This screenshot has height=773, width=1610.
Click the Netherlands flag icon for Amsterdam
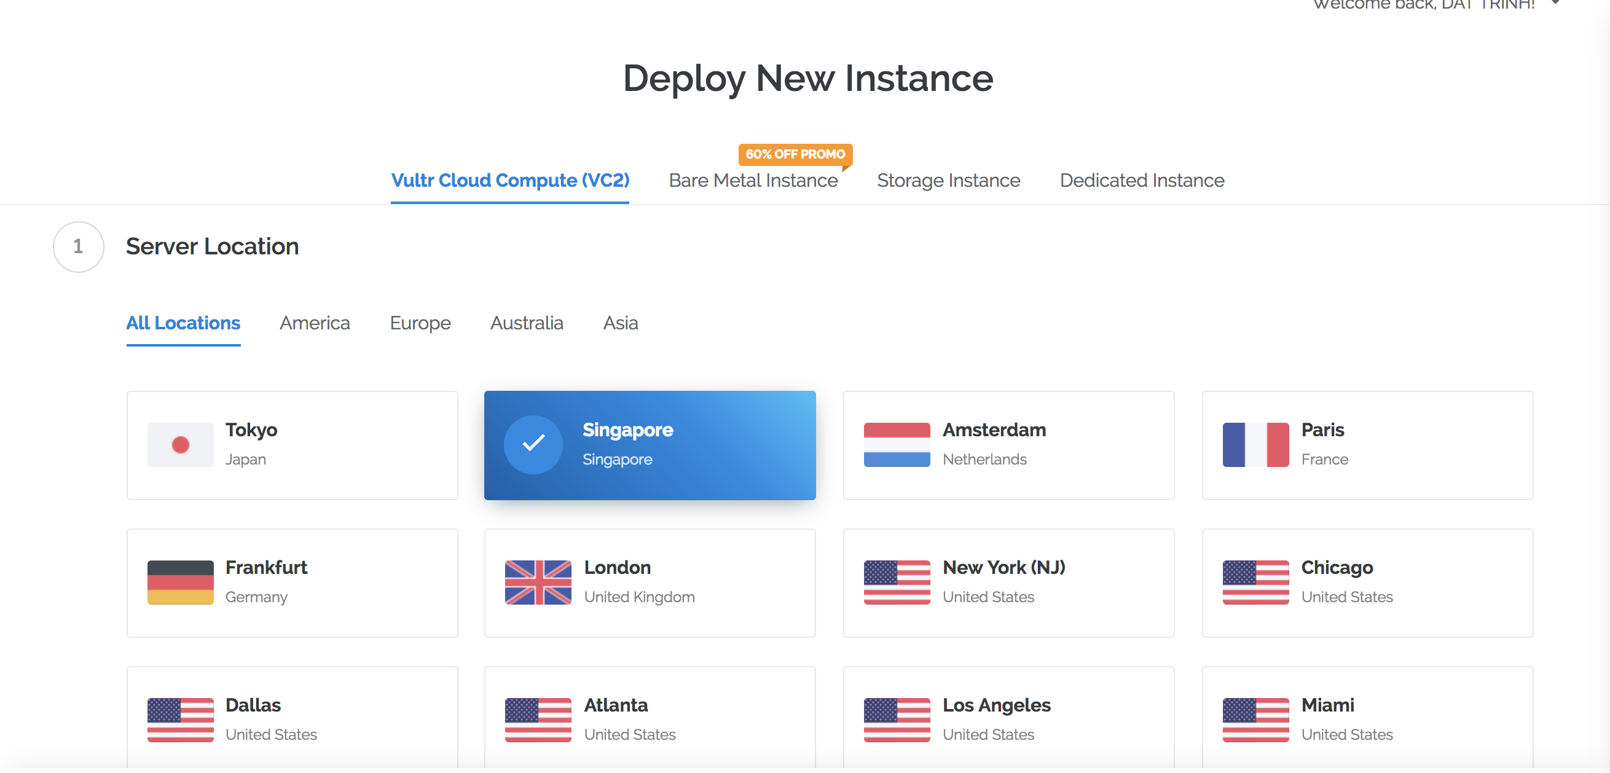point(896,444)
